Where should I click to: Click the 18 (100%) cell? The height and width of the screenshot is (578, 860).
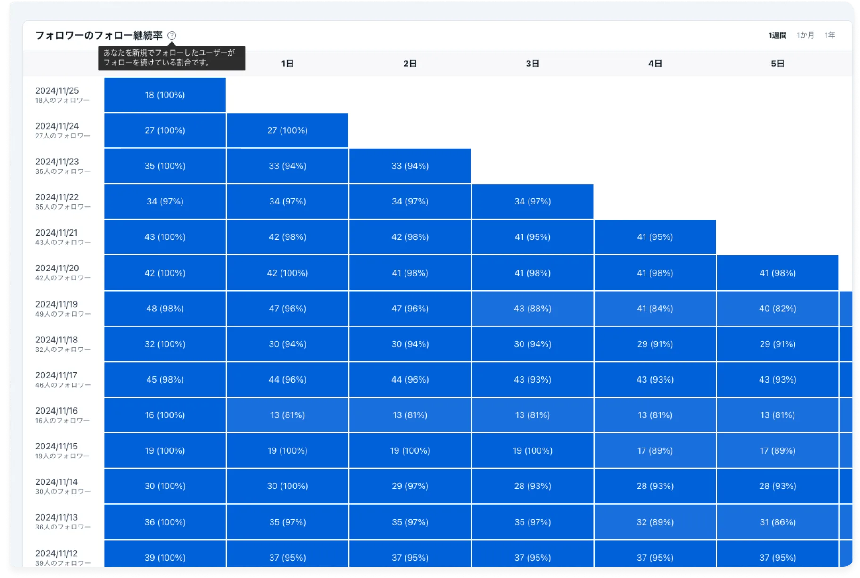pyautogui.click(x=165, y=95)
